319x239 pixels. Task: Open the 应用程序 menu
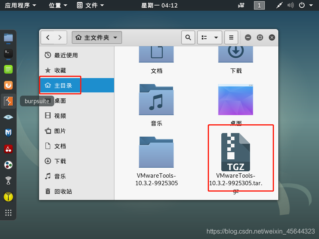[20, 5]
